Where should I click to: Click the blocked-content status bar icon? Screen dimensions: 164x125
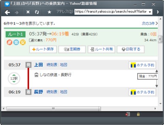128,114
